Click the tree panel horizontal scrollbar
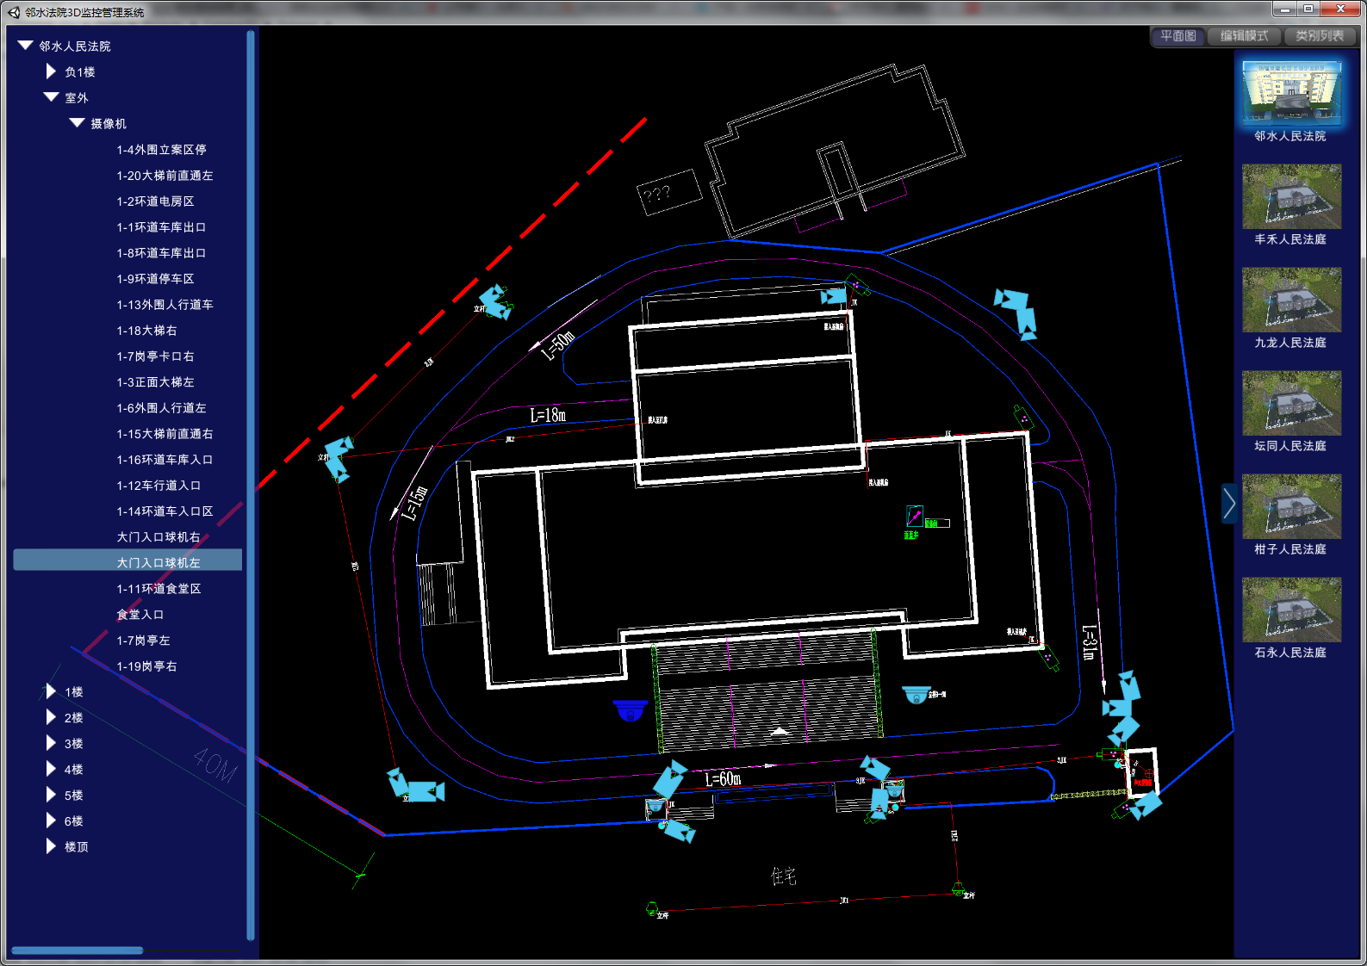Screen dimensions: 1367x966 [77, 951]
